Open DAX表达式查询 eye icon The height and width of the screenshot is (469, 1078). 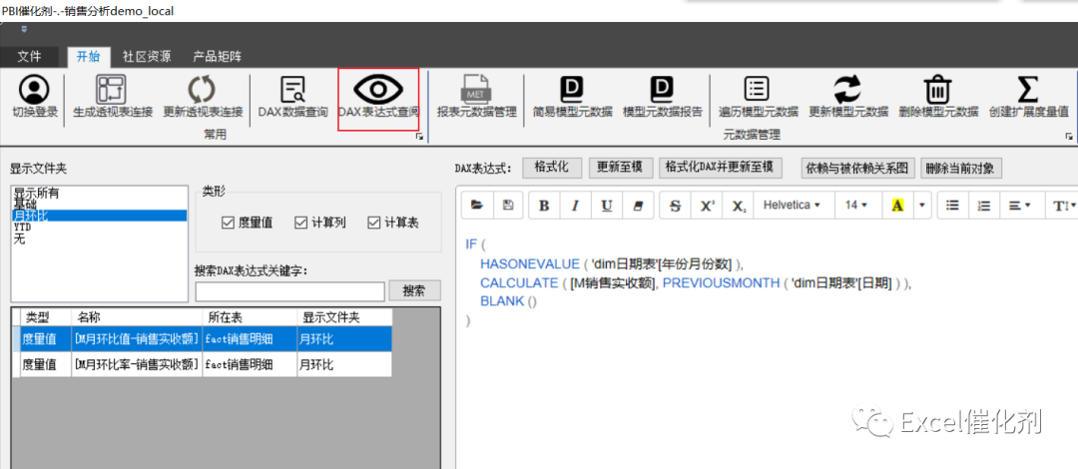[x=378, y=90]
